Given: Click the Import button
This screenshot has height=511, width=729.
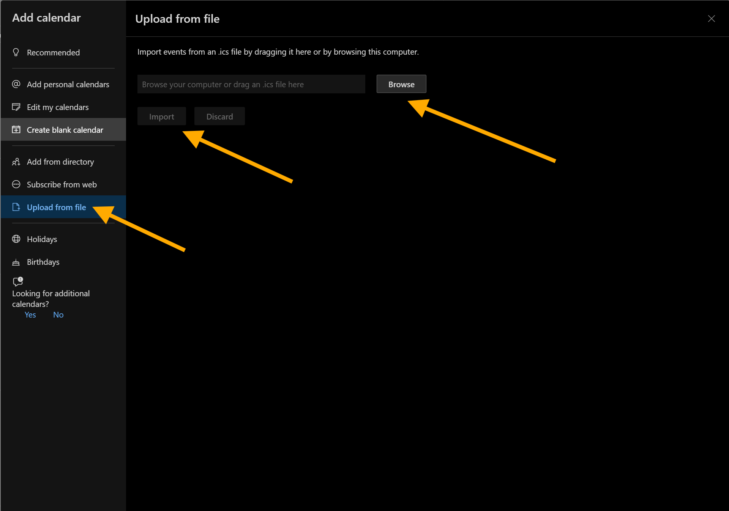Looking at the screenshot, I should [161, 116].
